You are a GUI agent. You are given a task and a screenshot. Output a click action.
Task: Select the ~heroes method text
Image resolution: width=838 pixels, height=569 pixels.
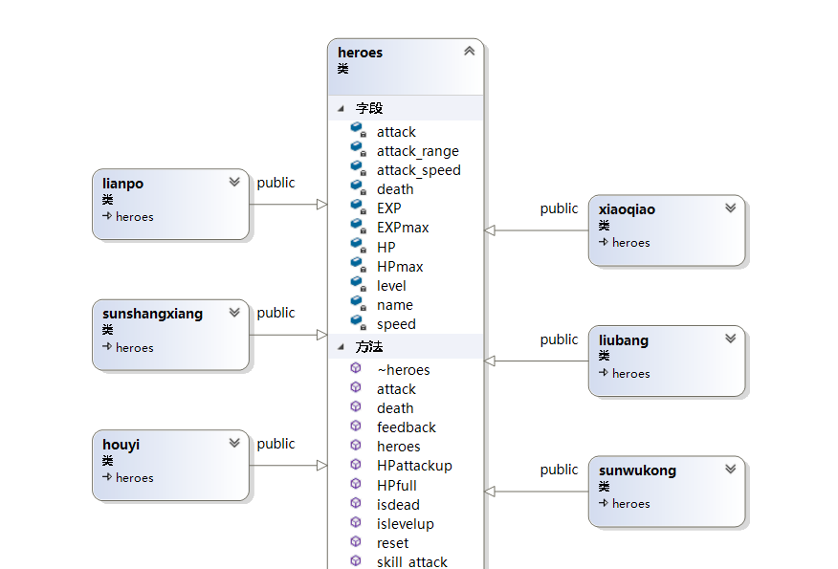[x=403, y=370]
